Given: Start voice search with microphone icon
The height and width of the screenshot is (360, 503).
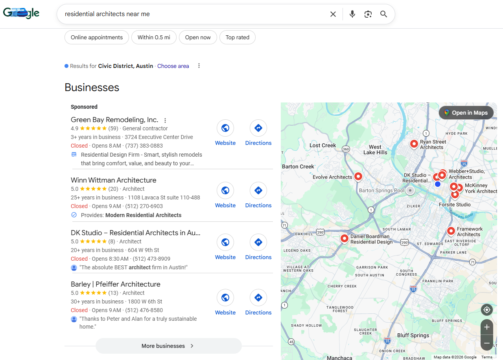Looking at the screenshot, I should tap(352, 14).
